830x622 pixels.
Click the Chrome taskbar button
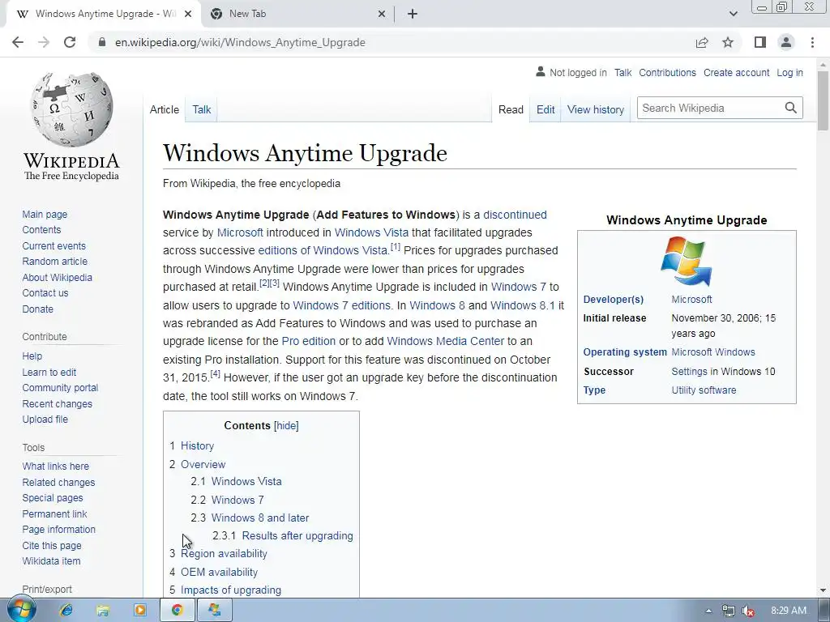click(178, 611)
